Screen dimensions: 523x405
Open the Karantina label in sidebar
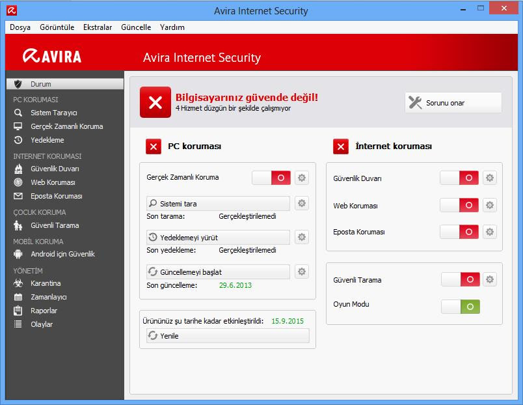click(x=46, y=283)
